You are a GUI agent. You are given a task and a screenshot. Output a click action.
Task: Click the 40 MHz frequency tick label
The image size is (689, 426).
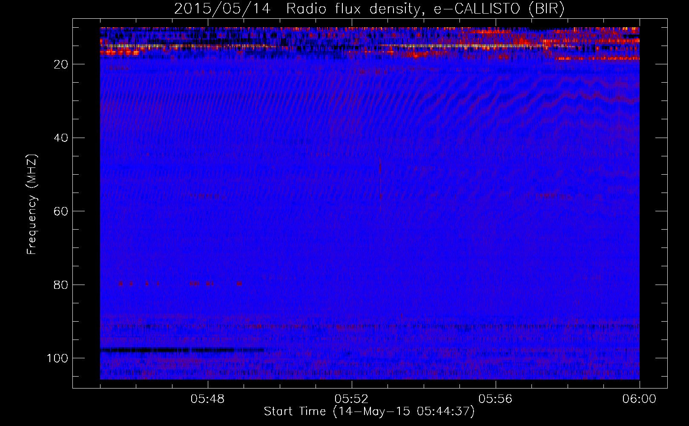61,138
